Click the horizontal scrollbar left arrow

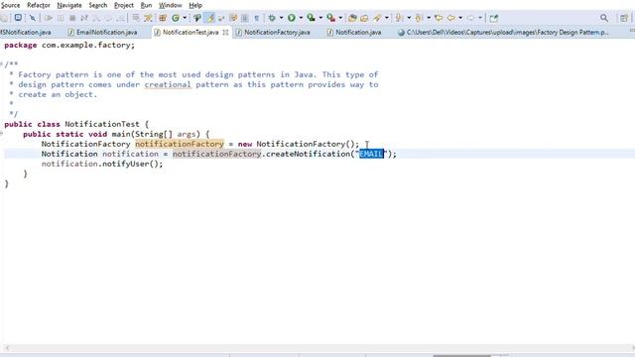pos(7,348)
